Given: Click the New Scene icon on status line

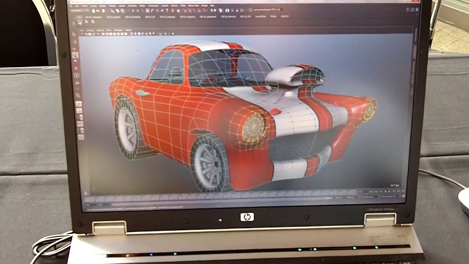Looking at the screenshot, I should pos(93,11).
